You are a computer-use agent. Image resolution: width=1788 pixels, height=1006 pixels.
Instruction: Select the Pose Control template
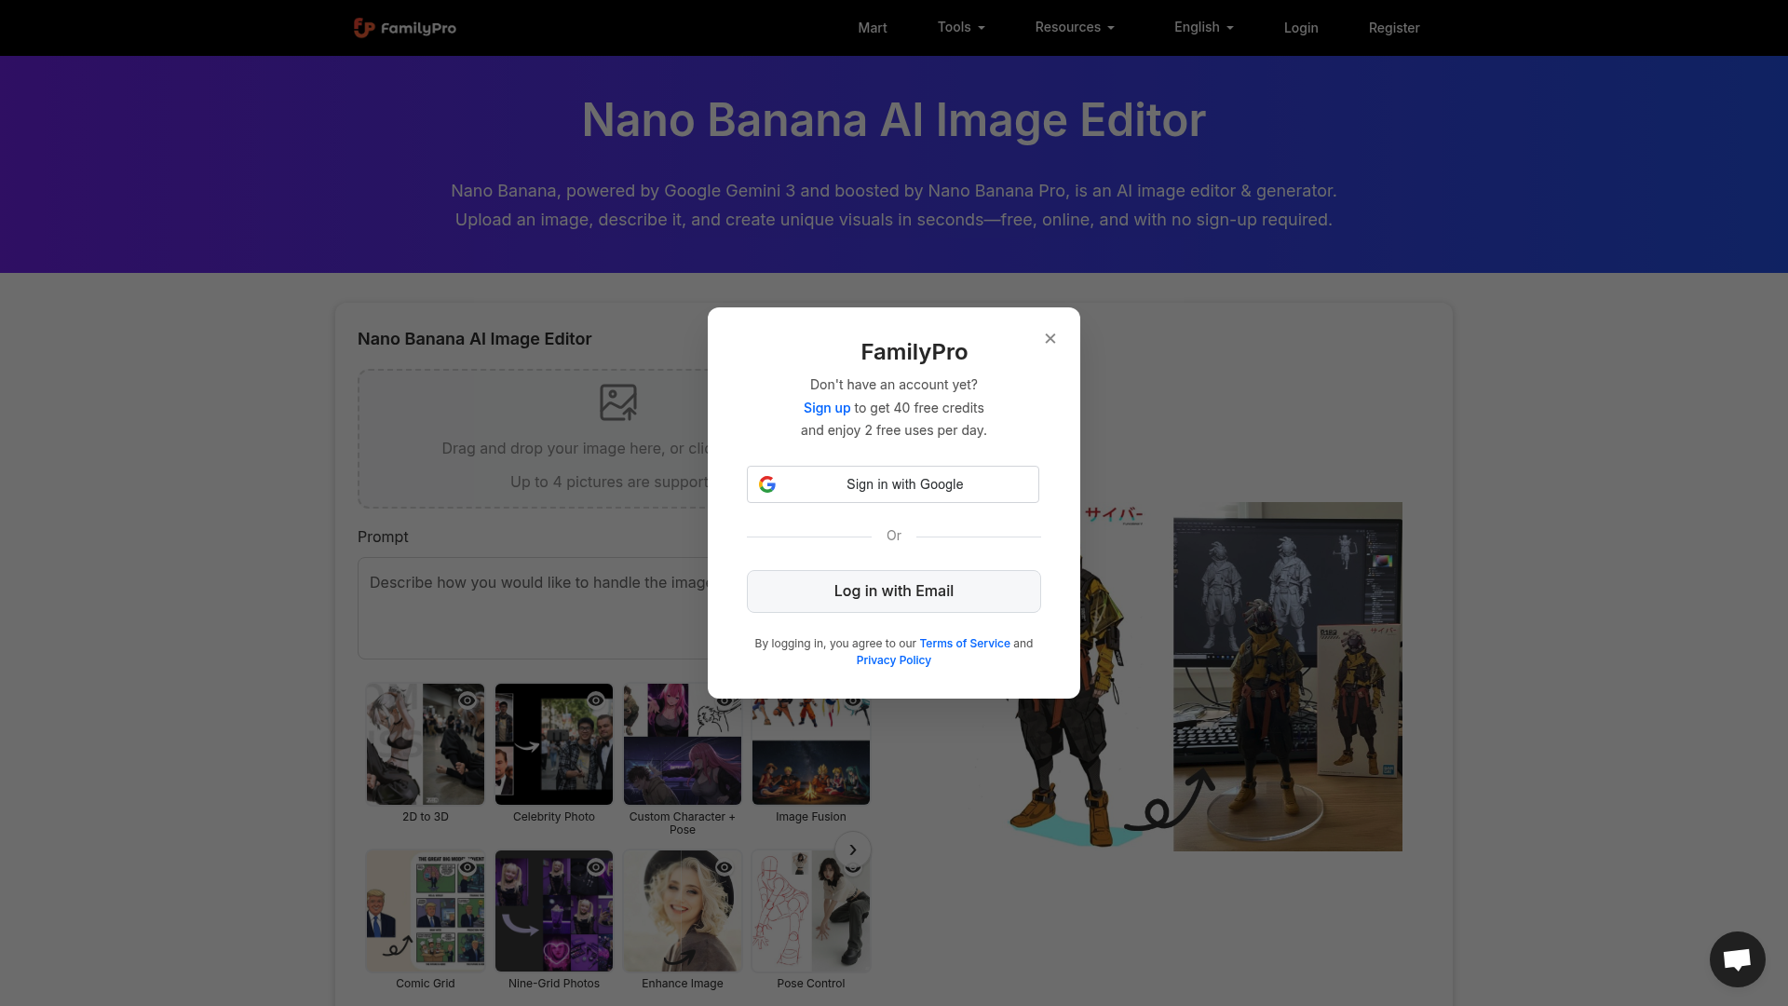811,911
